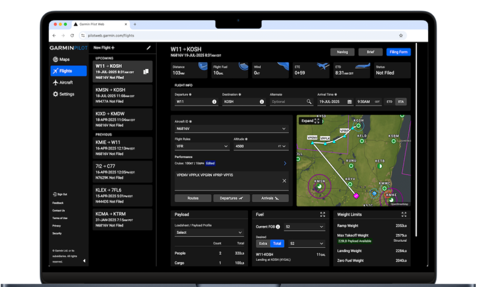Open the Flight Rules VFR dropdown
Screen dimensions: 477x287
pos(201,146)
